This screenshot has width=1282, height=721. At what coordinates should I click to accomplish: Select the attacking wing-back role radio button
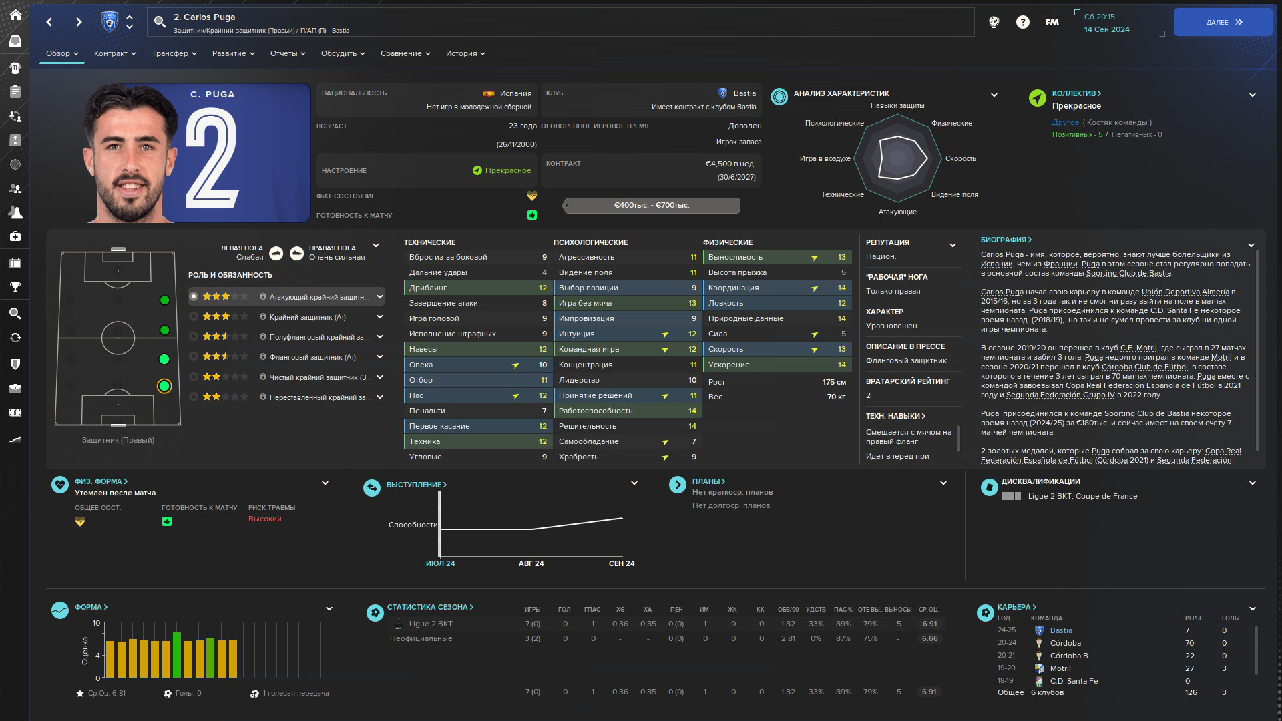click(x=194, y=296)
